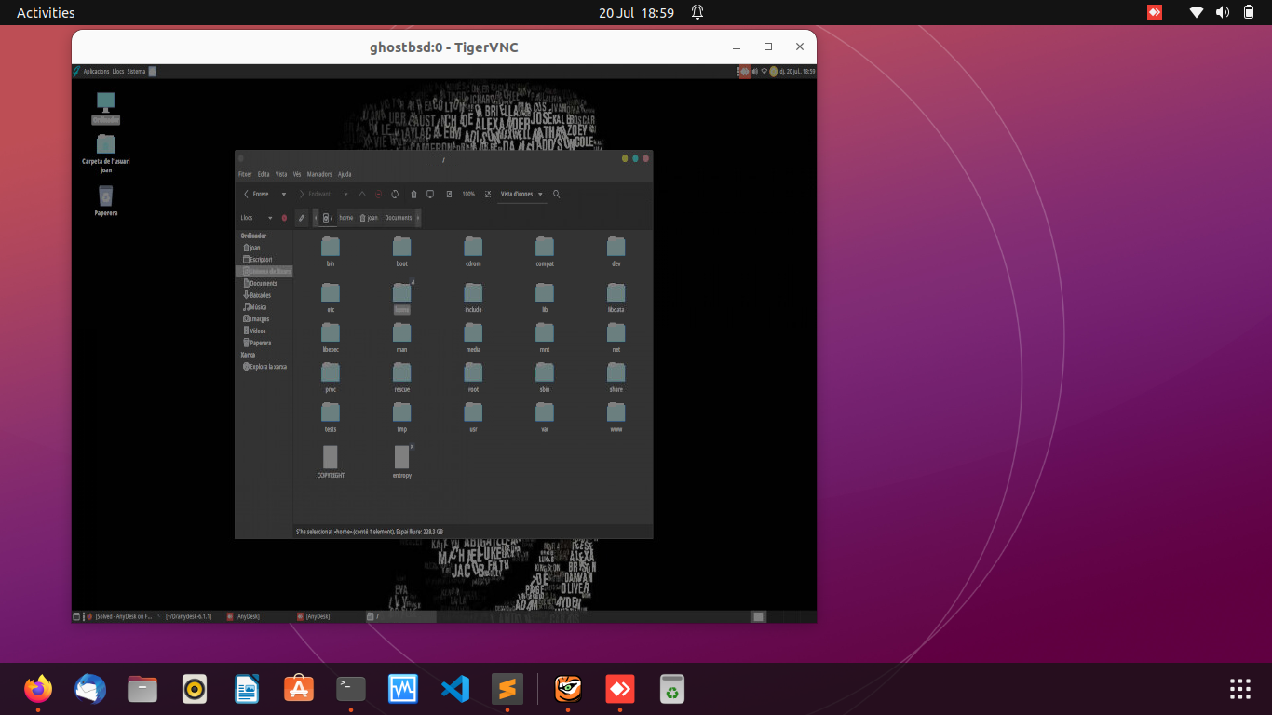Click zoom out icon left of 100%
Screen dimensions: 1272x715
point(449,195)
